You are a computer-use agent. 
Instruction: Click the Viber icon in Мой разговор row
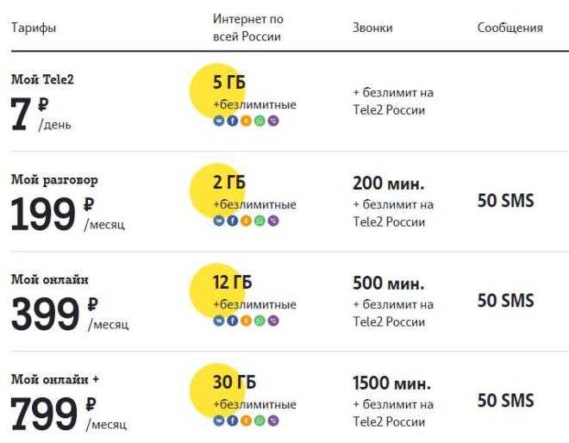pyautogui.click(x=273, y=221)
